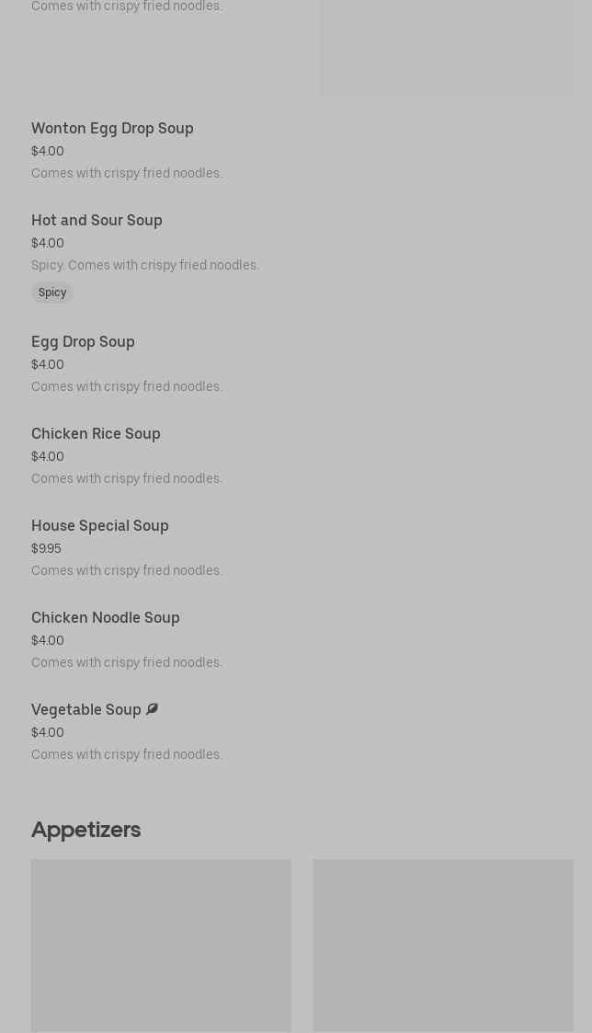Select the Chicken Rice Soup menu item
The height and width of the screenshot is (1033, 592).
[x=96, y=434]
